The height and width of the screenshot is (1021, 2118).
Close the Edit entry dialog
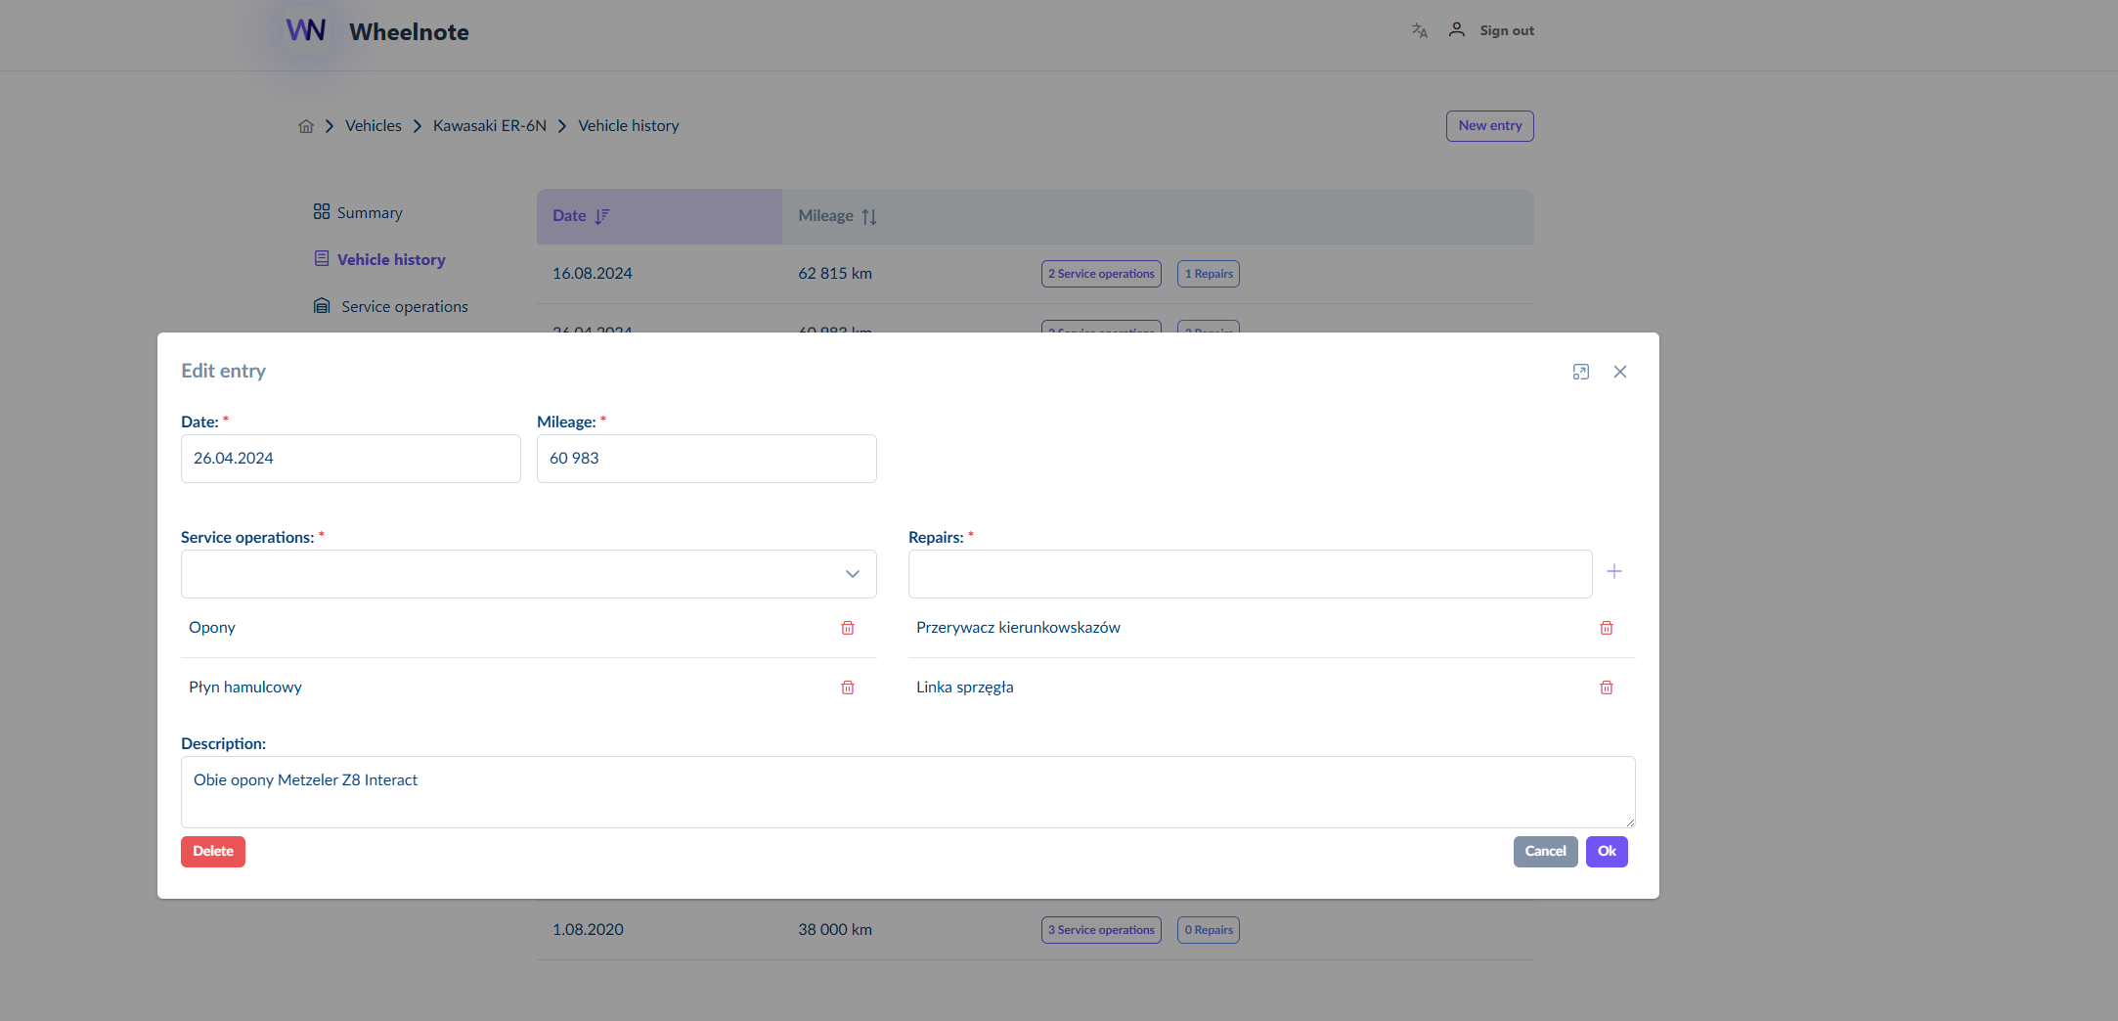tap(1620, 372)
